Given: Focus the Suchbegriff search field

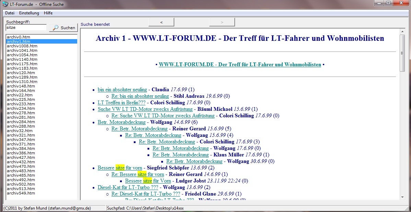Looking at the screenshot, I should pos(26,27).
